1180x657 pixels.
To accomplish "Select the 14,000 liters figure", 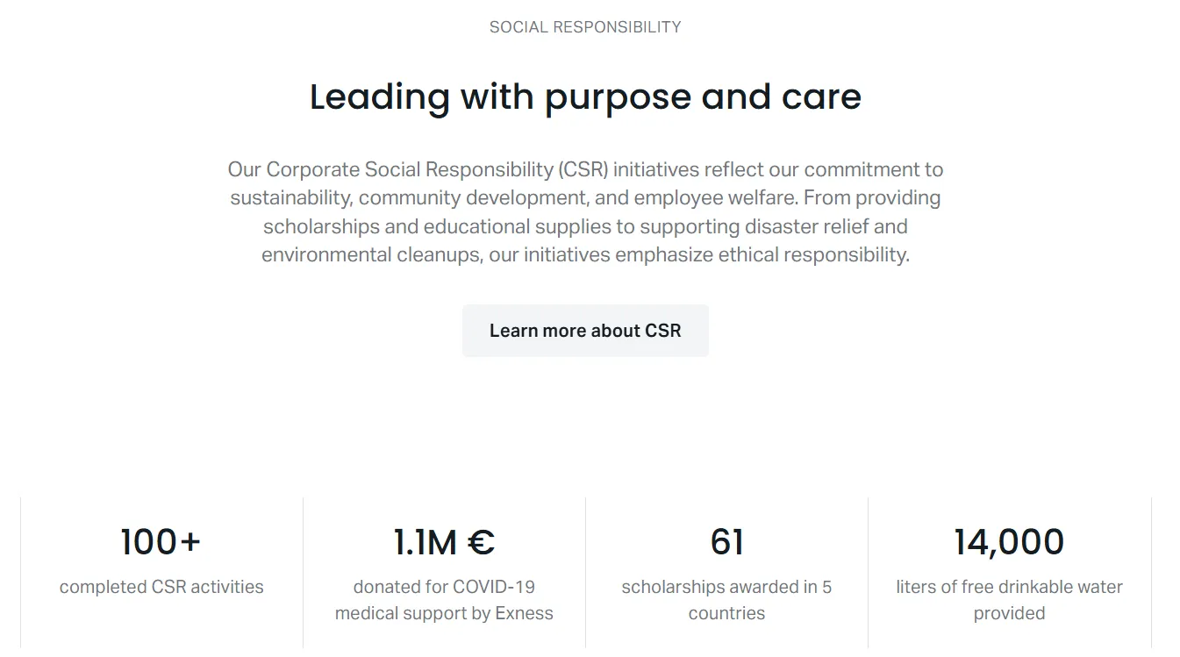I will click(1009, 542).
